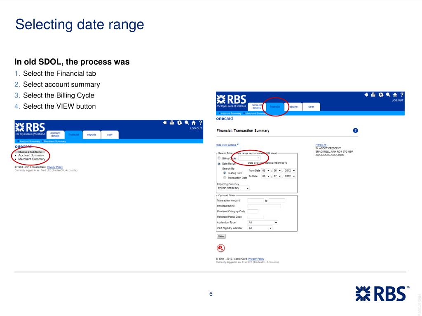This screenshot has height=316, width=422.
Task: Click the red export icon below View button
Action: pos(221,248)
